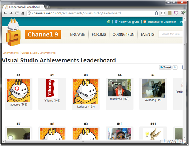
Task: Click the #1 rank label
Action: 18,75
